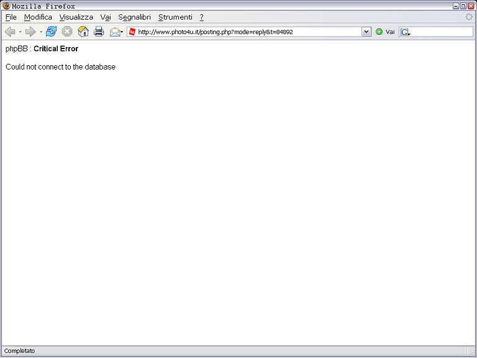477x358 pixels.
Task: Expand the address bar URL history dropdown
Action: pyautogui.click(x=366, y=32)
